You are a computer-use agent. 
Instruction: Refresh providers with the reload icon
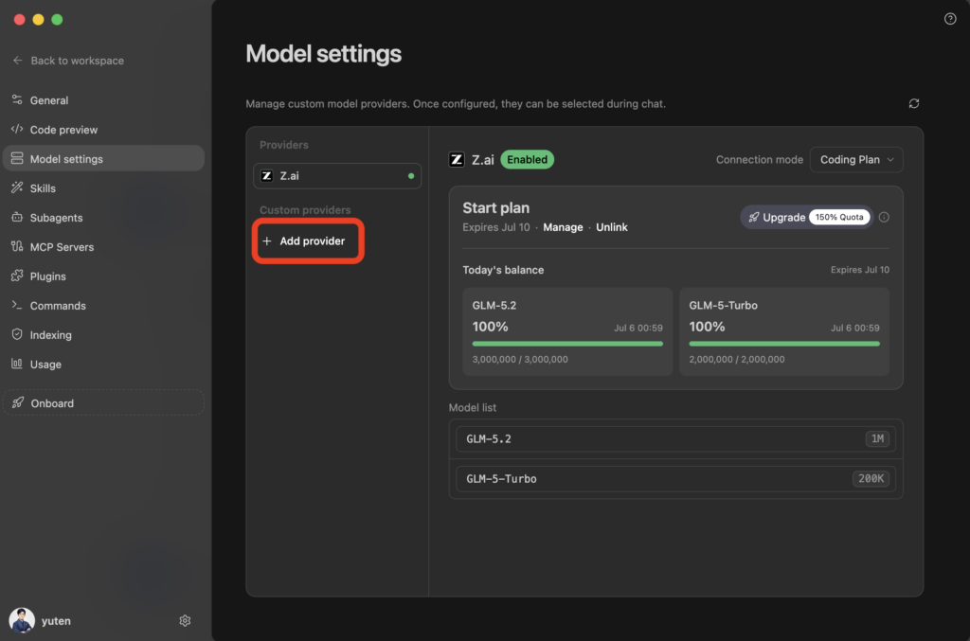tap(914, 103)
